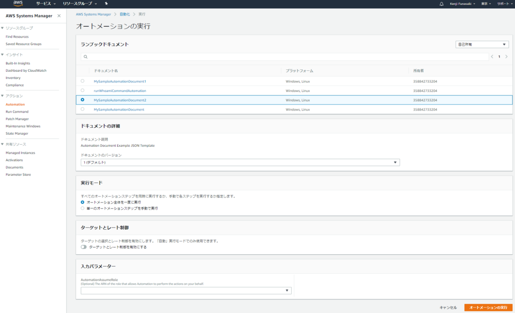Open MySampleAutomationDocument1 document link

[120, 81]
